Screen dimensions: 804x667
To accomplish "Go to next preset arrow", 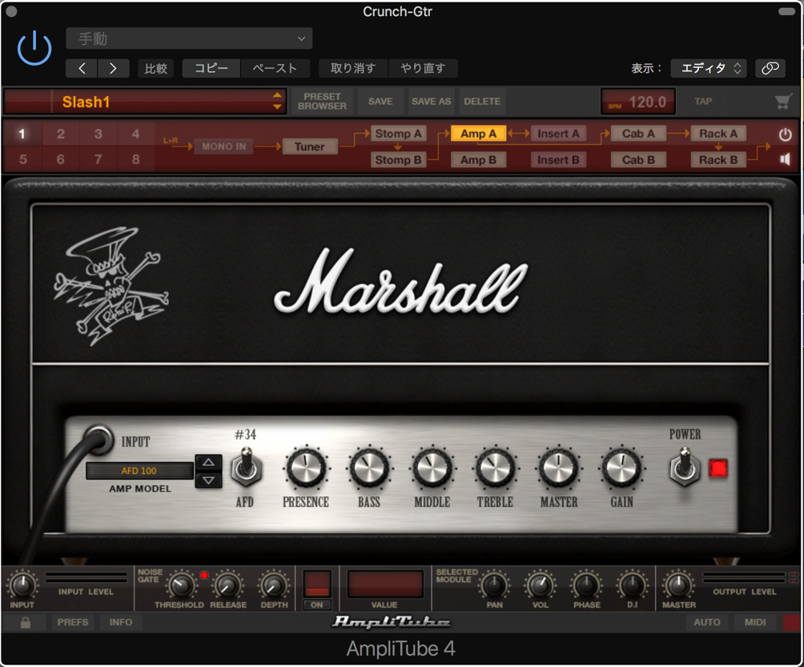I will 113,68.
